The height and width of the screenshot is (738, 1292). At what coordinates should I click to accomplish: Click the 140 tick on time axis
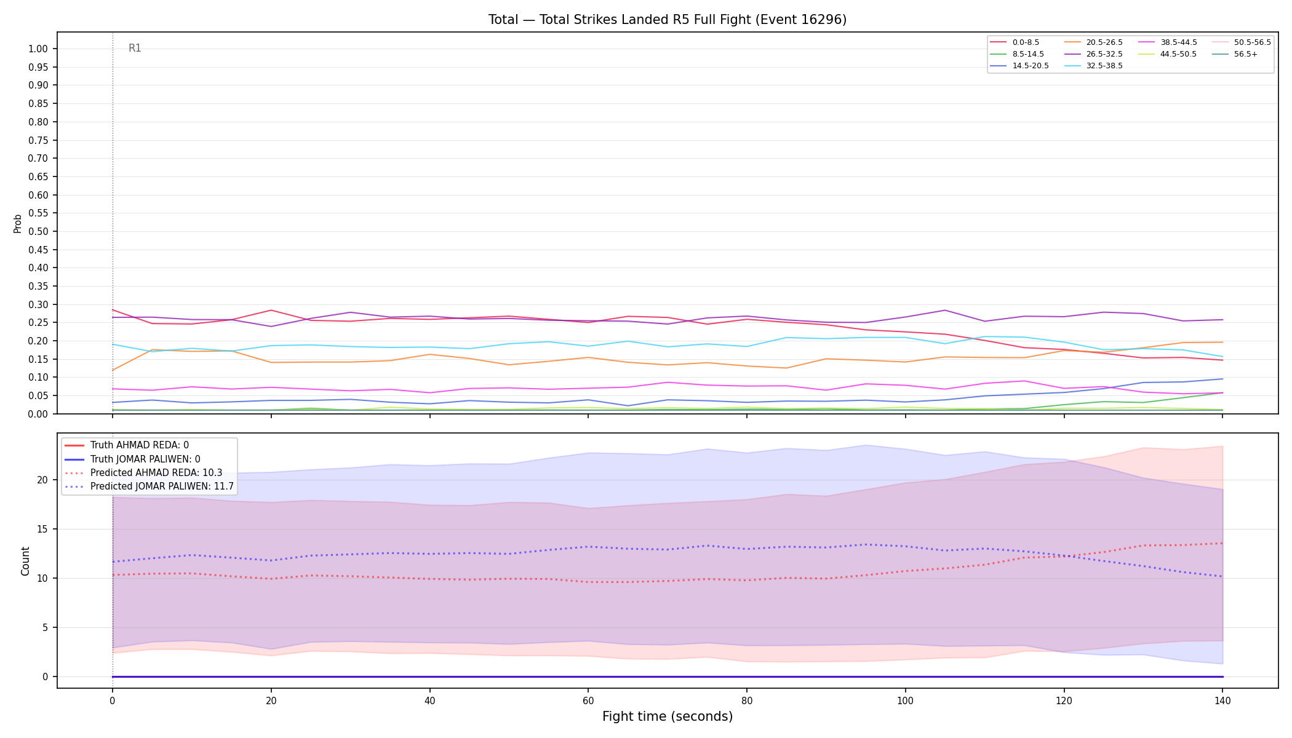coord(1222,700)
